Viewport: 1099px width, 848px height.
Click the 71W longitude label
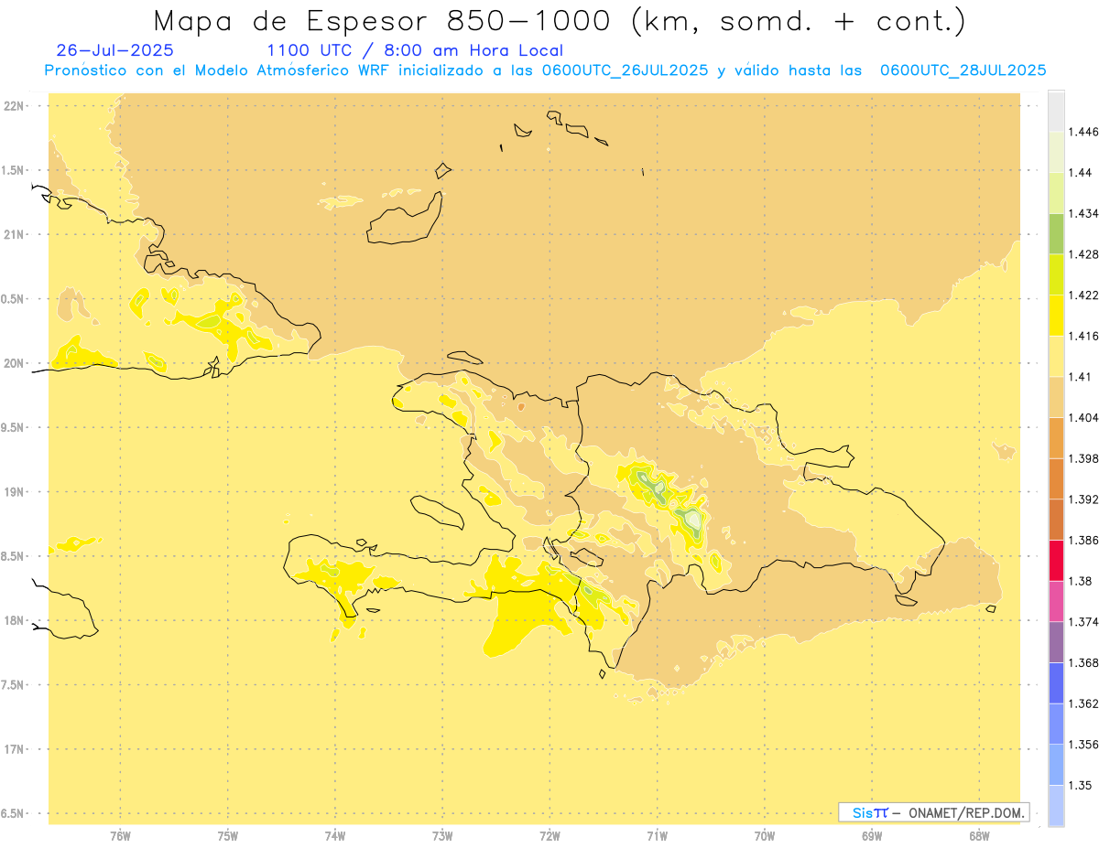[x=657, y=836]
